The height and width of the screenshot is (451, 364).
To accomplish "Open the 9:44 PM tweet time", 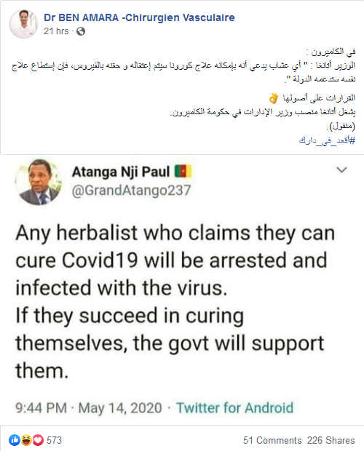I will point(41,408).
